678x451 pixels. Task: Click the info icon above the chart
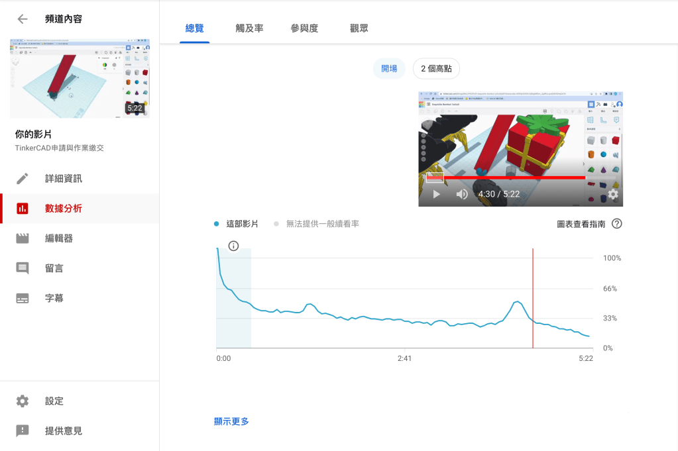coord(233,246)
